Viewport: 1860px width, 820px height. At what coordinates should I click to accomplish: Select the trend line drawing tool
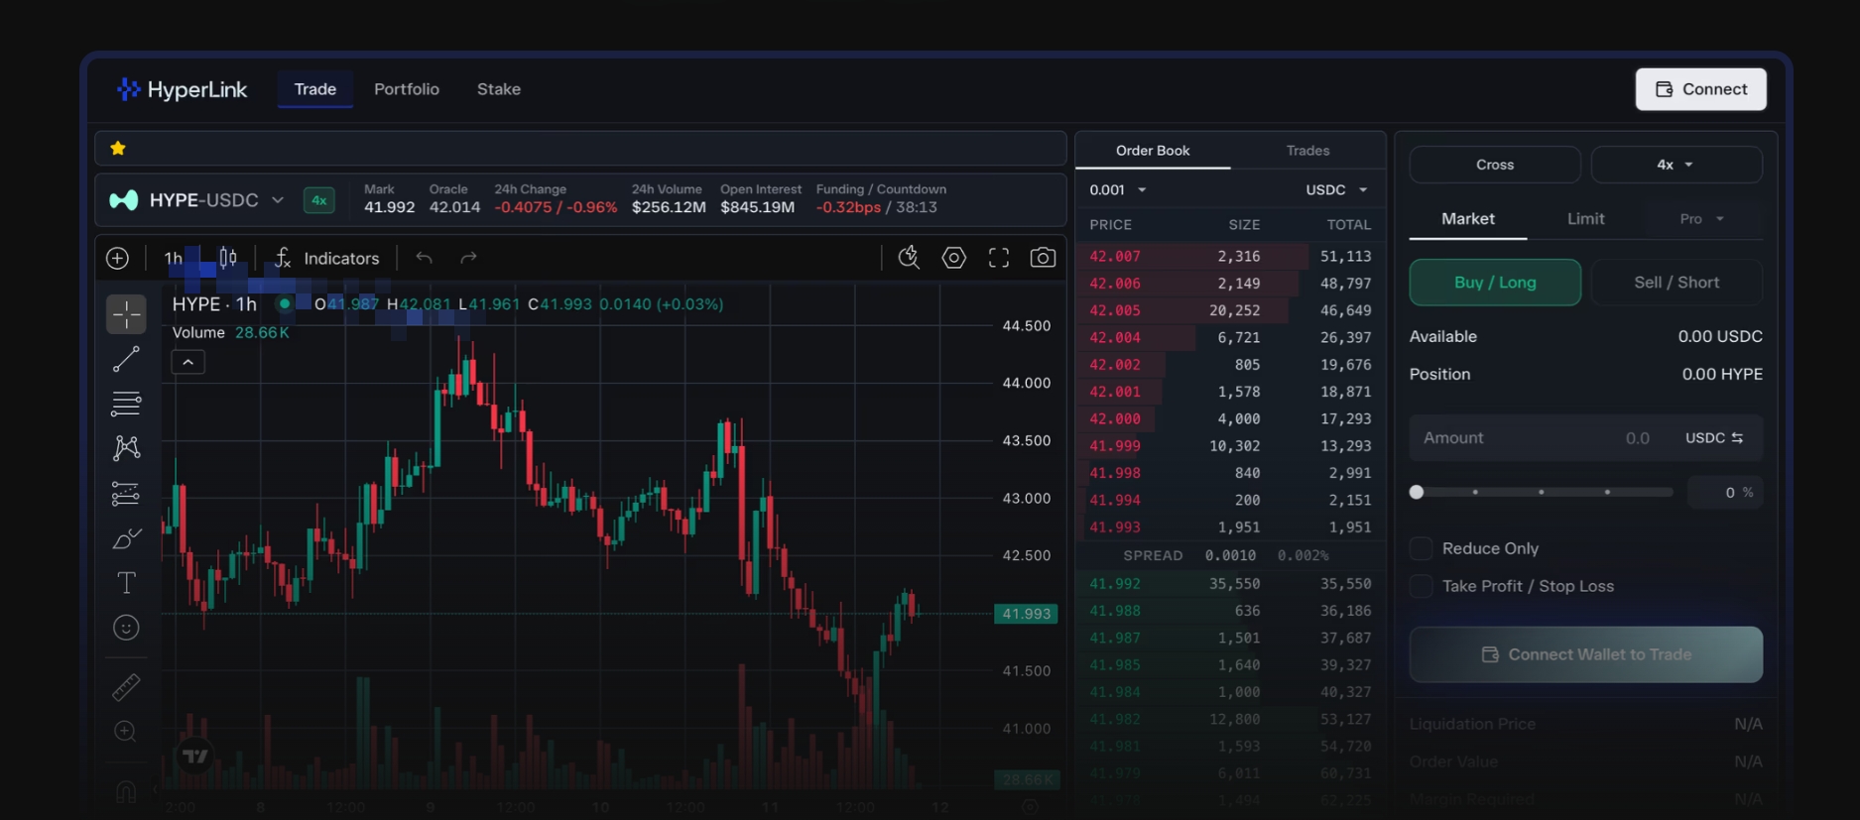coord(126,359)
